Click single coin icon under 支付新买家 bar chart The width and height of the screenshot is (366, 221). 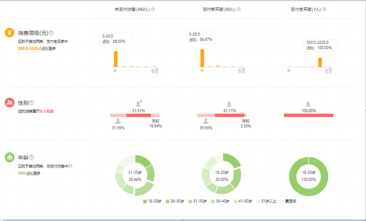202,71
